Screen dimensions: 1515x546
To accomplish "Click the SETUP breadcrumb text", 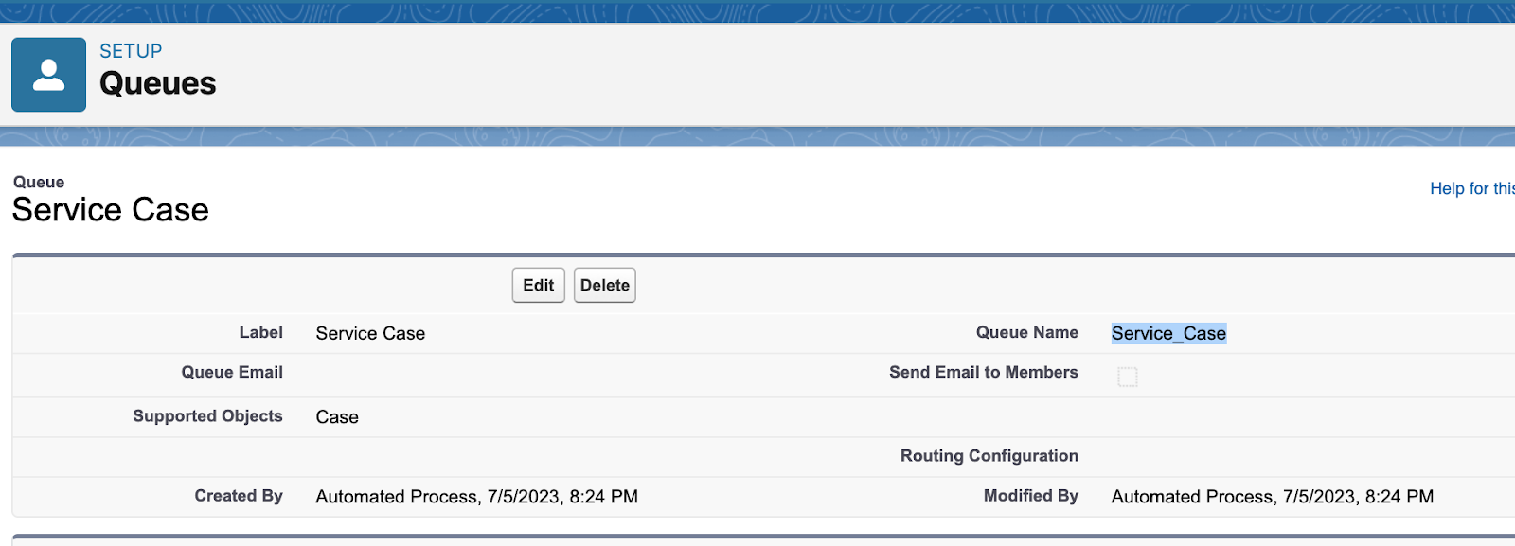I will coord(131,51).
